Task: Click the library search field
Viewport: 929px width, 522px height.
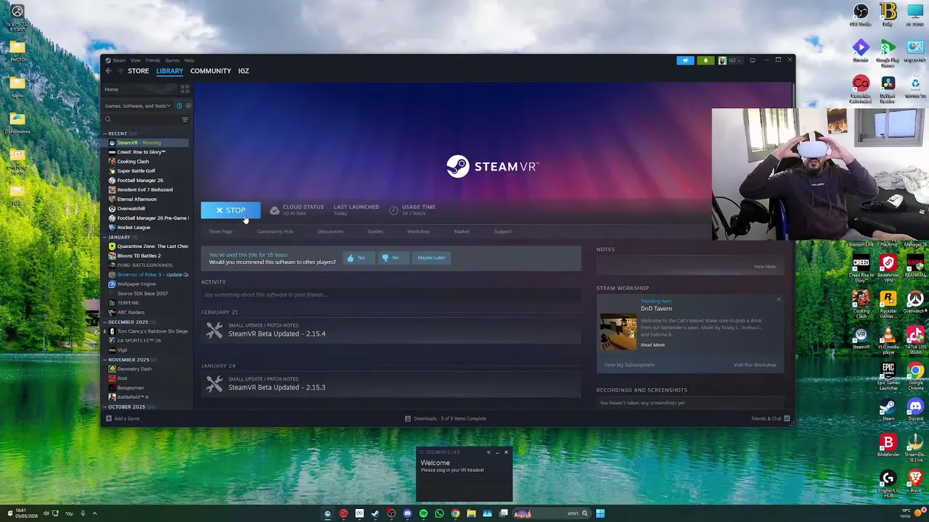Action: (x=142, y=120)
